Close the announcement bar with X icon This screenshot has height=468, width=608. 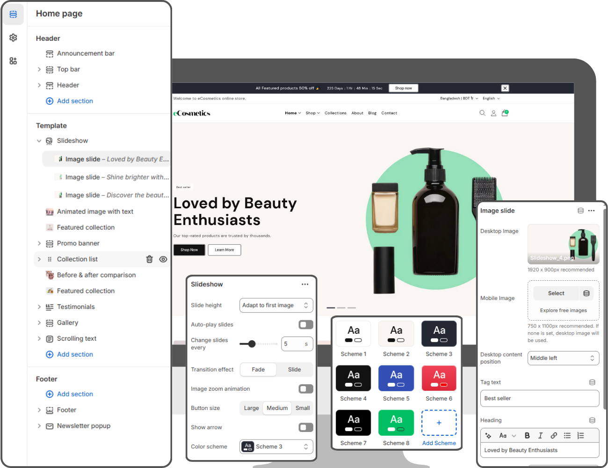coord(505,88)
